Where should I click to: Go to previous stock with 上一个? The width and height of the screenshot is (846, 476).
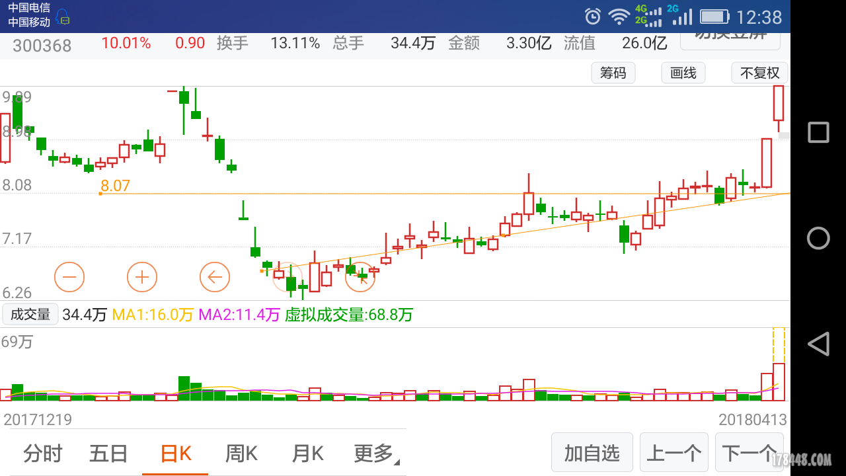[674, 453]
